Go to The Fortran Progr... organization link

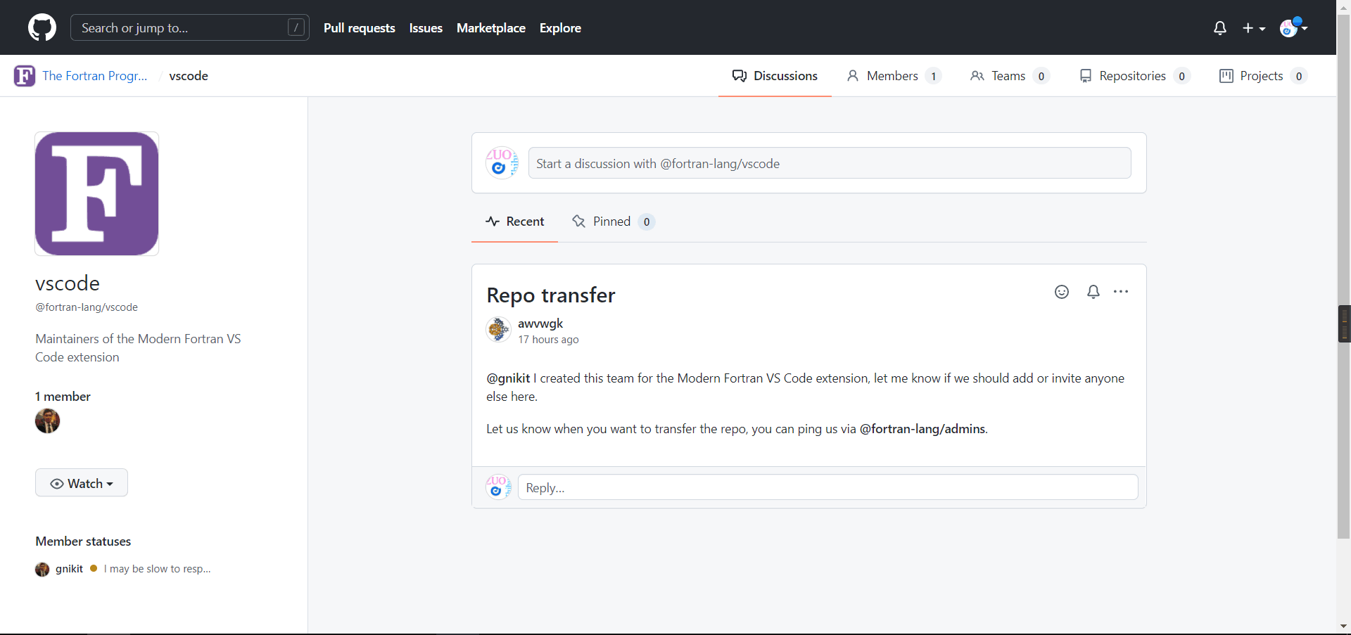[x=95, y=76]
